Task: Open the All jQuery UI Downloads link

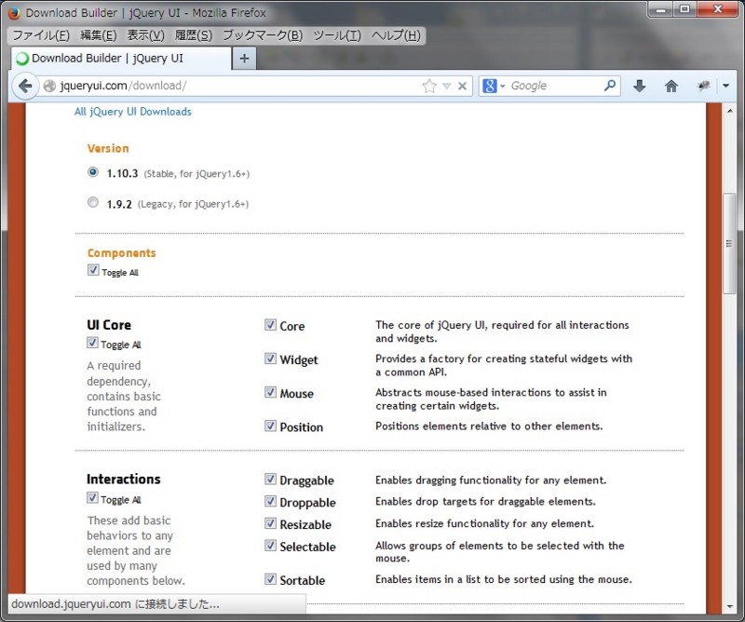Action: pos(133,112)
